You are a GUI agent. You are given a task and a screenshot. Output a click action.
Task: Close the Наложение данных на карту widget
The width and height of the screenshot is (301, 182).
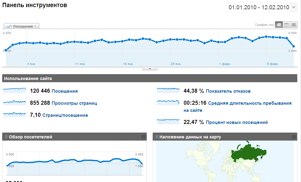(x=294, y=137)
